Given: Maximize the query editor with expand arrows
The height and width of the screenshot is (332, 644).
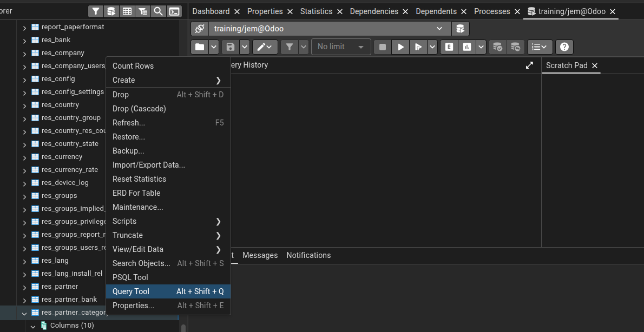Looking at the screenshot, I should tap(529, 65).
